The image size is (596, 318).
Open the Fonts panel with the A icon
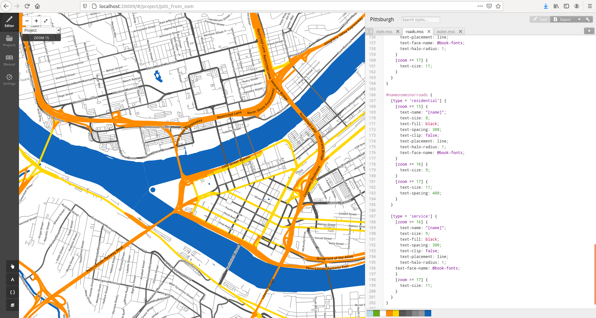pos(13,279)
